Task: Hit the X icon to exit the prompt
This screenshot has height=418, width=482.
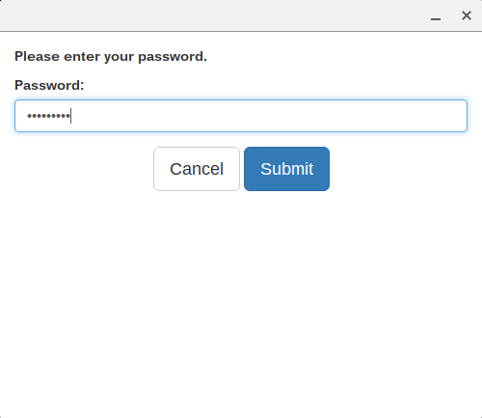Action: pos(467,15)
